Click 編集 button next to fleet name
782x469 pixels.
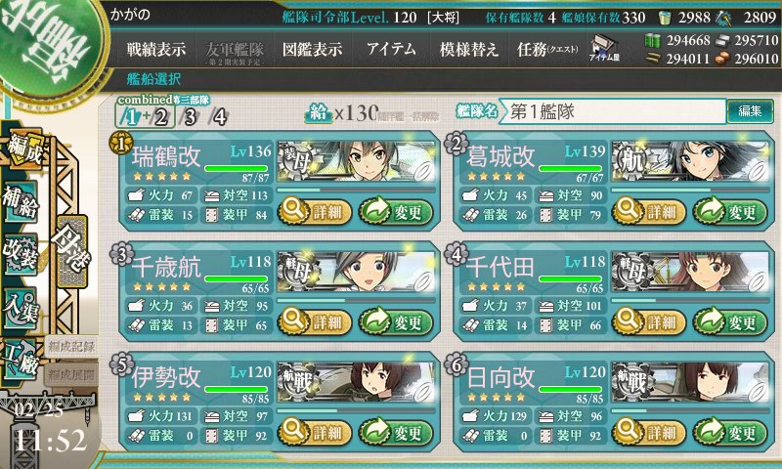pos(750,110)
